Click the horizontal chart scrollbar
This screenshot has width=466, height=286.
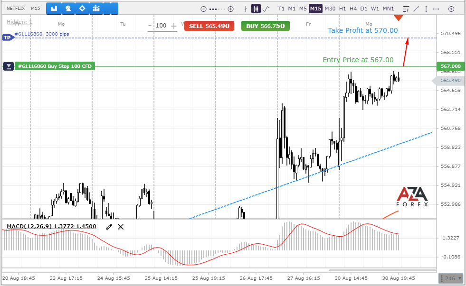(382, 270)
